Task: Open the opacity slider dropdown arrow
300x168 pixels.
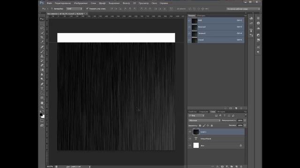Action: coord(245,120)
